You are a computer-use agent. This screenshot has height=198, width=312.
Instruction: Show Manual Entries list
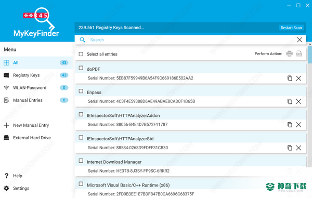pyautogui.click(x=36, y=100)
